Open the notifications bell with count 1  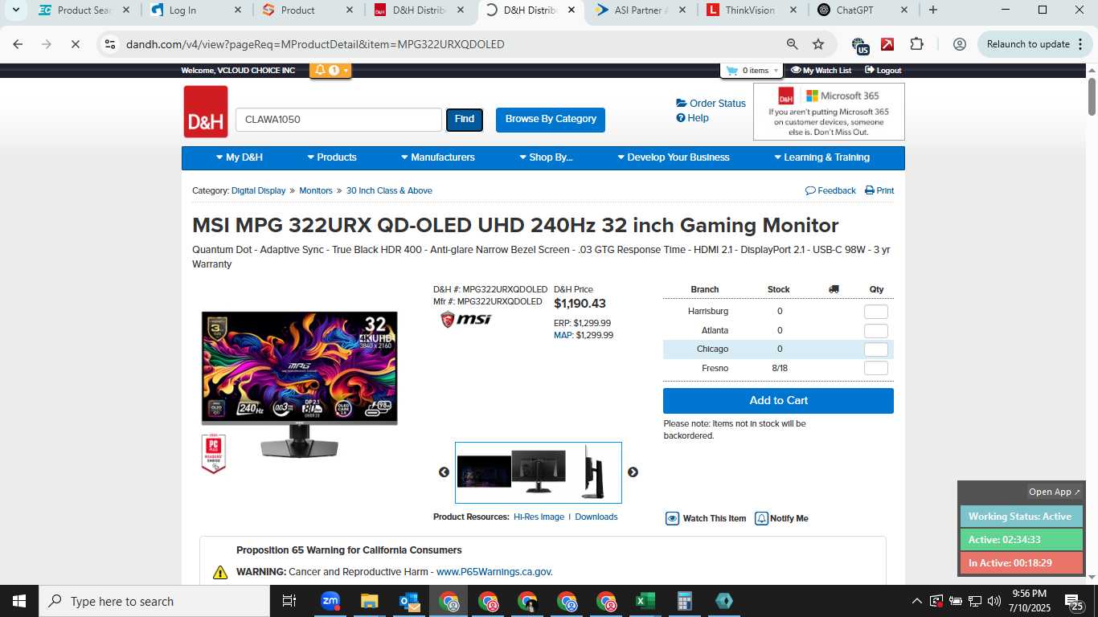330,71
